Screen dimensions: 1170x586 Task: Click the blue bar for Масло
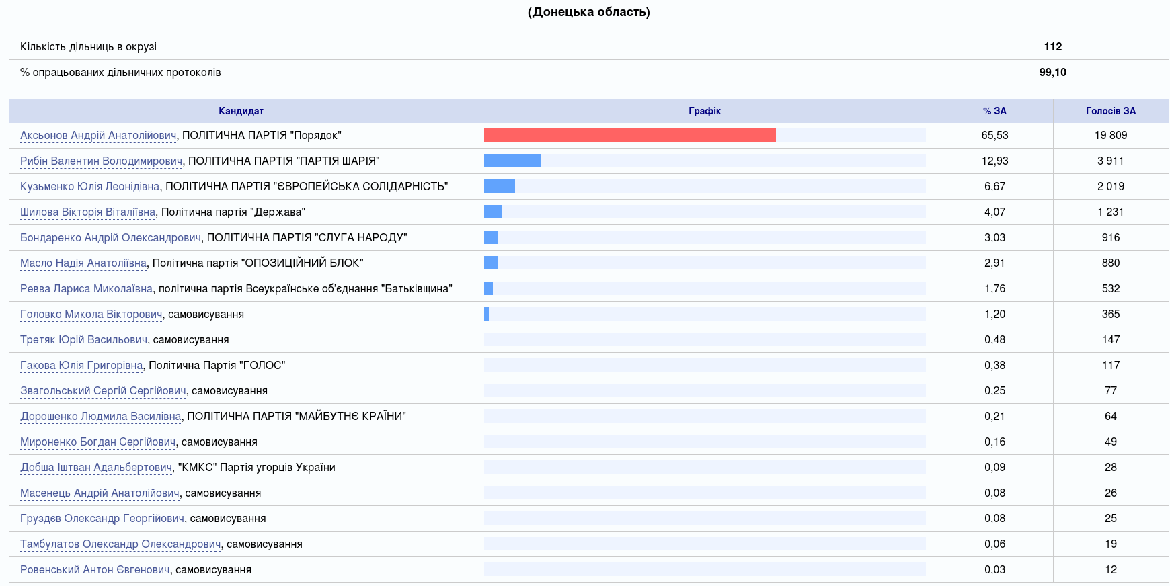point(491,263)
